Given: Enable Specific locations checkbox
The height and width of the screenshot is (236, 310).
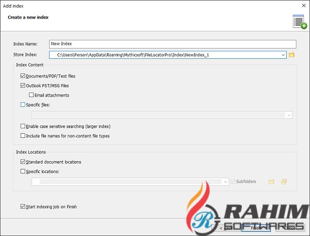Looking at the screenshot, I should (23, 171).
